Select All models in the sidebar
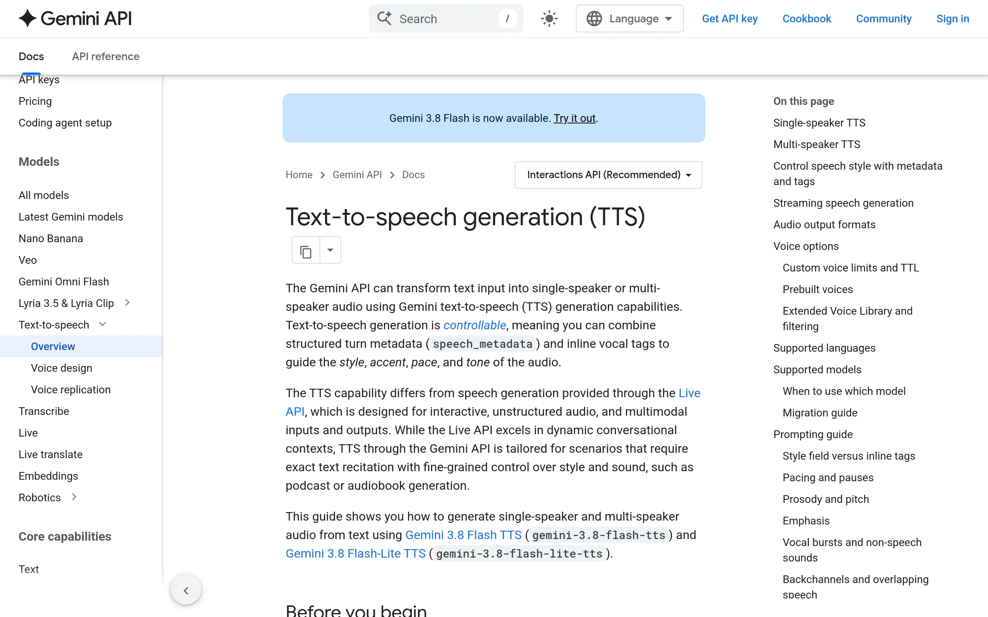988x617 pixels. (x=44, y=195)
